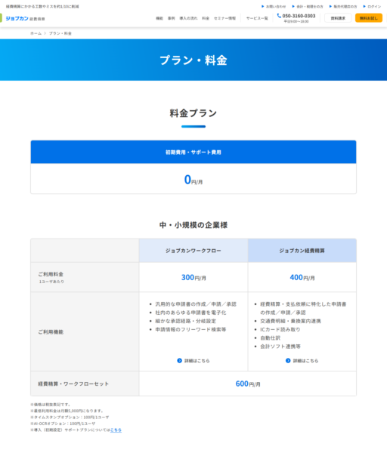Follow the こちら link in the support plan footnote

[x=116, y=430]
